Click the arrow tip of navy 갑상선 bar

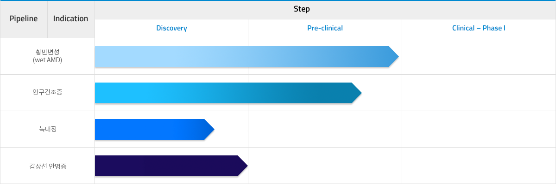point(243,166)
